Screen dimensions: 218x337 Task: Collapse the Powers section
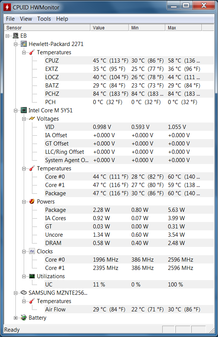tap(24, 202)
